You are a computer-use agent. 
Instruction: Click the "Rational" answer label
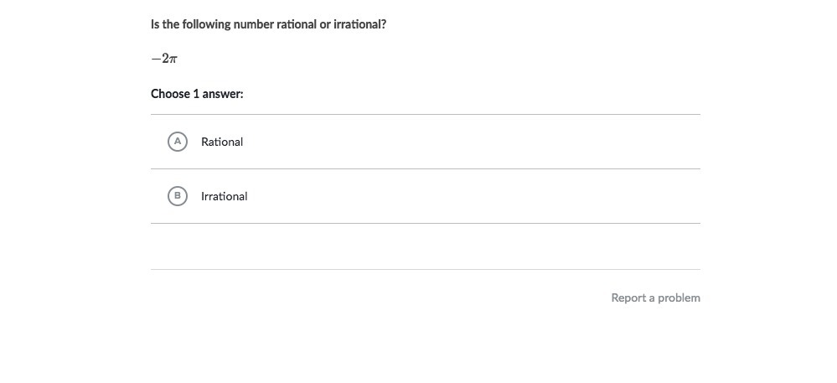pyautogui.click(x=222, y=142)
